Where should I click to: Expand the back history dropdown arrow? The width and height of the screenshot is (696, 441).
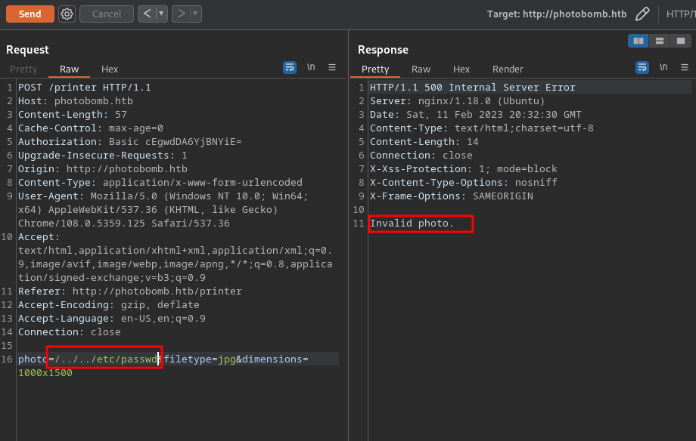coord(161,14)
